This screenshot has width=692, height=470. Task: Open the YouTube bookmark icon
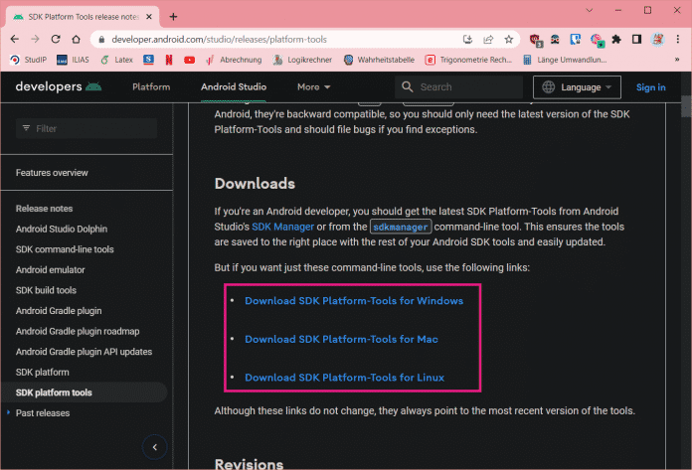pos(190,60)
